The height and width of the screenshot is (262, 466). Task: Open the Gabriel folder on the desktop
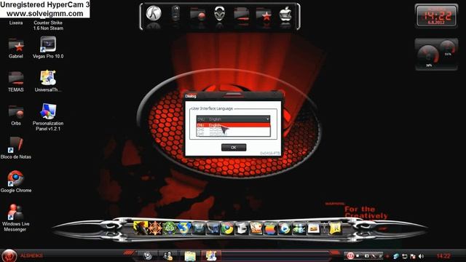[x=16, y=49]
